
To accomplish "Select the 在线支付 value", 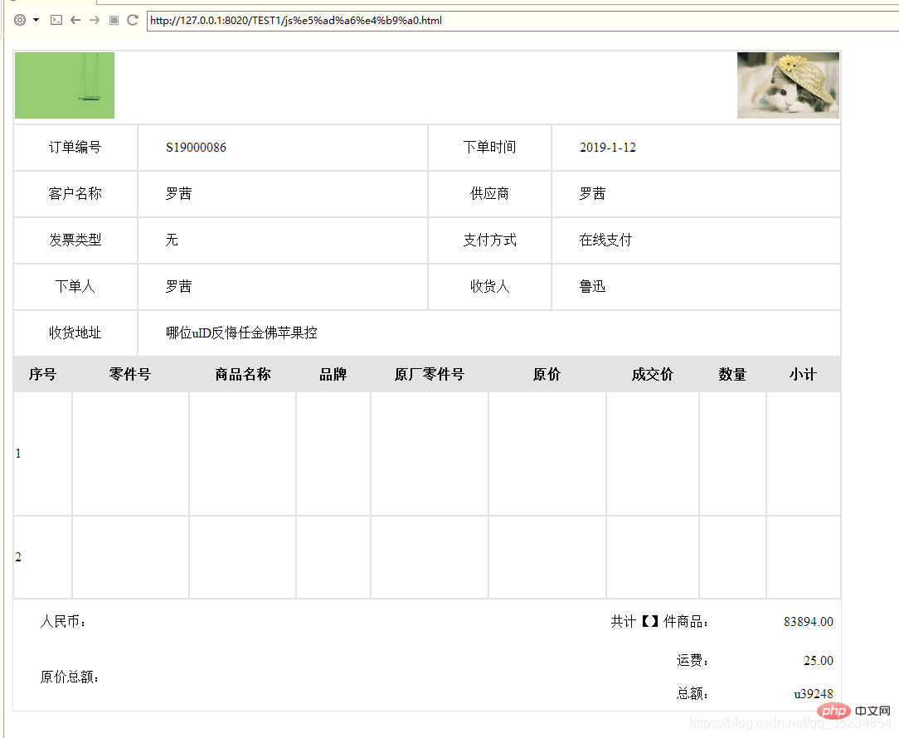I will (605, 240).
